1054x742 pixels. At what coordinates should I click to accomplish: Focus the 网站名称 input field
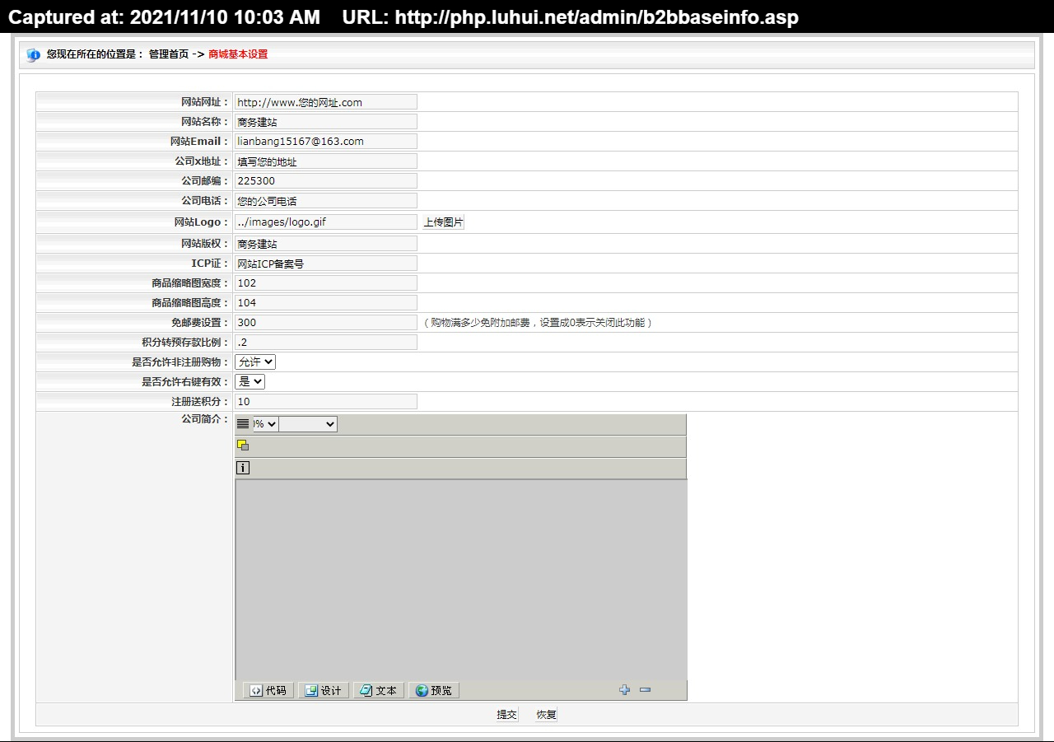326,122
